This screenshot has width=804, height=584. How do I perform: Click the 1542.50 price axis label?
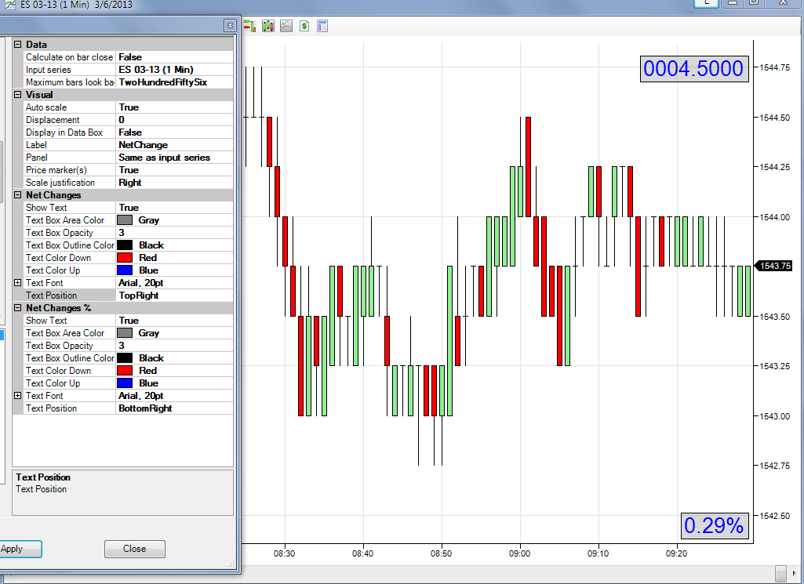[x=775, y=516]
